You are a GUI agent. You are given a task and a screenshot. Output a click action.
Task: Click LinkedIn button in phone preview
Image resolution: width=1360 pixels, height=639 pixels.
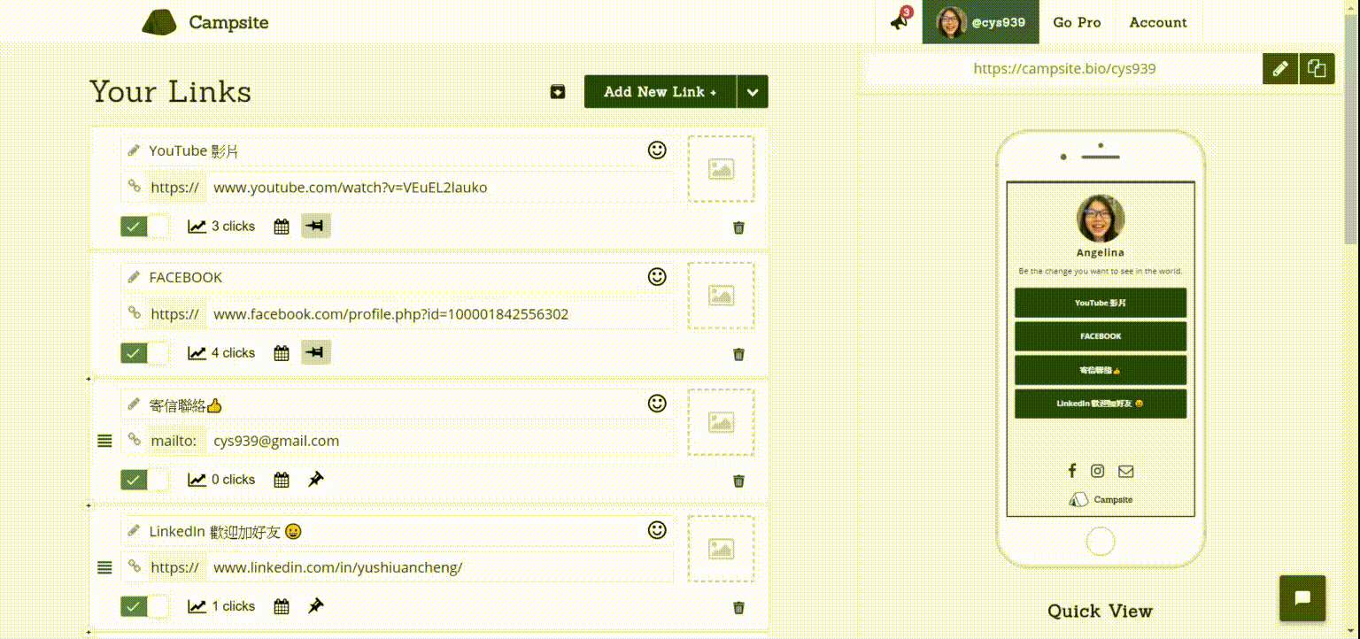pyautogui.click(x=1101, y=404)
